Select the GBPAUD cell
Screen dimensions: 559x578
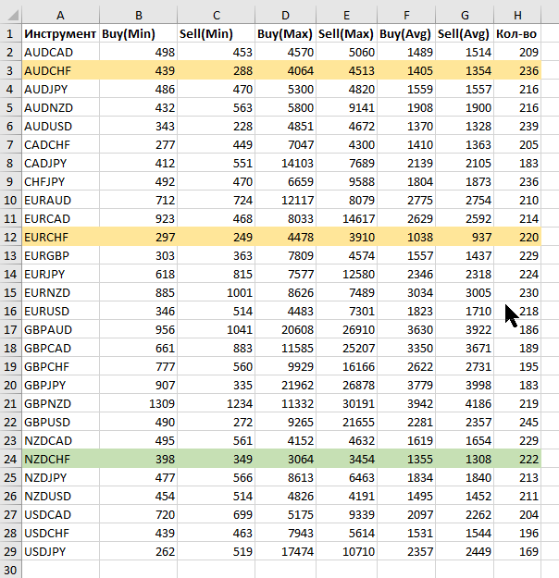tap(60, 329)
